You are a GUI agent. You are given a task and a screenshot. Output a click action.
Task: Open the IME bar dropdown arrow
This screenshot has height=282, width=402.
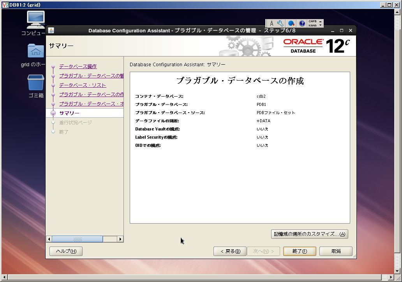click(320, 25)
